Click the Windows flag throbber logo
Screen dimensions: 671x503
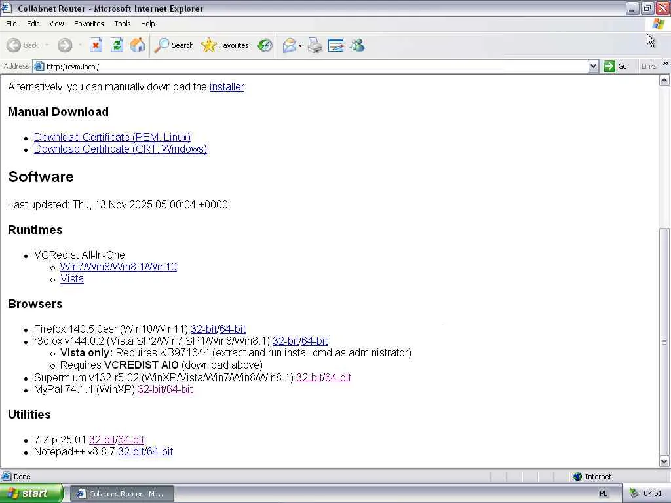point(658,24)
